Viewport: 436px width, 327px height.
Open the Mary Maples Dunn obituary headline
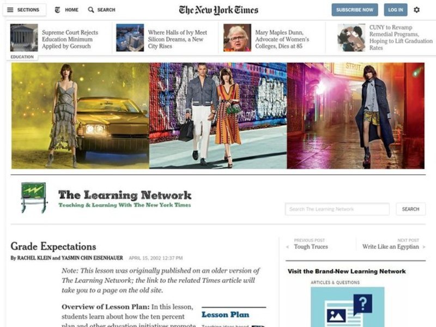[x=282, y=39]
